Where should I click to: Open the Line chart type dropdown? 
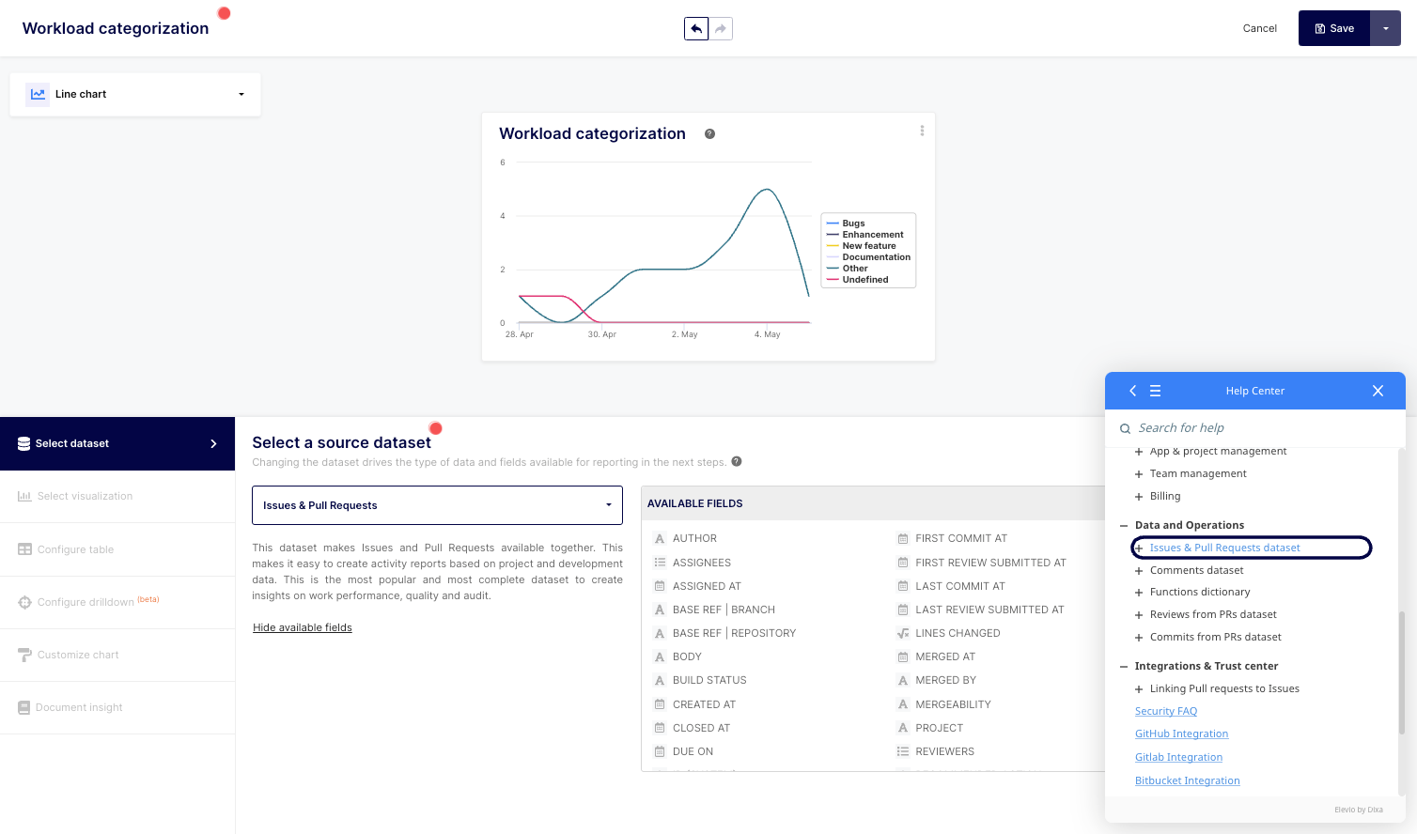tap(135, 95)
